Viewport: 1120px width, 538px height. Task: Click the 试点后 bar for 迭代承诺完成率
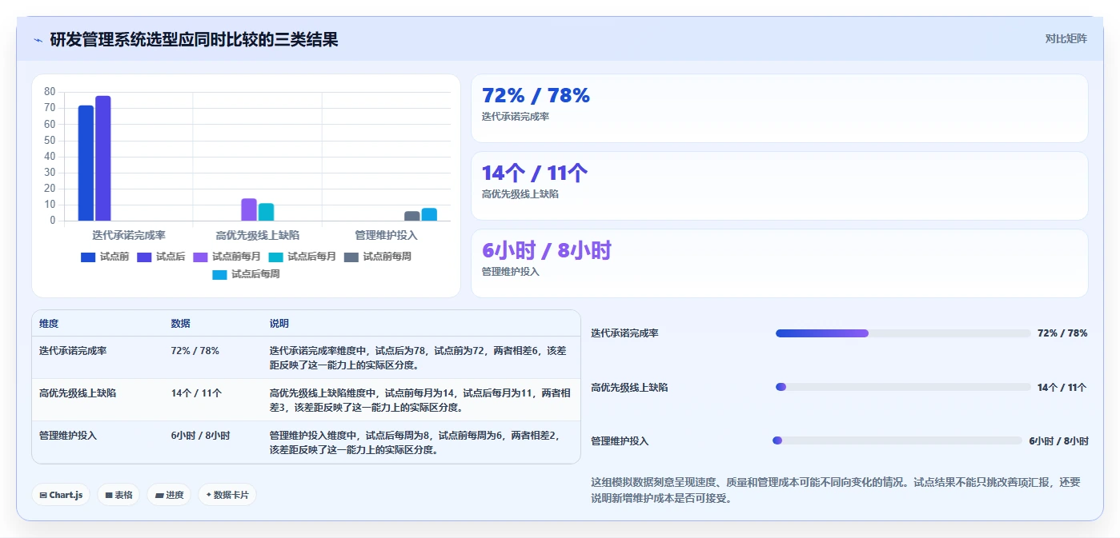(103, 158)
